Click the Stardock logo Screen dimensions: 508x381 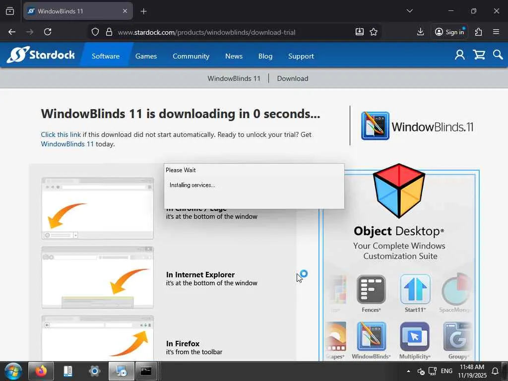[41, 55]
